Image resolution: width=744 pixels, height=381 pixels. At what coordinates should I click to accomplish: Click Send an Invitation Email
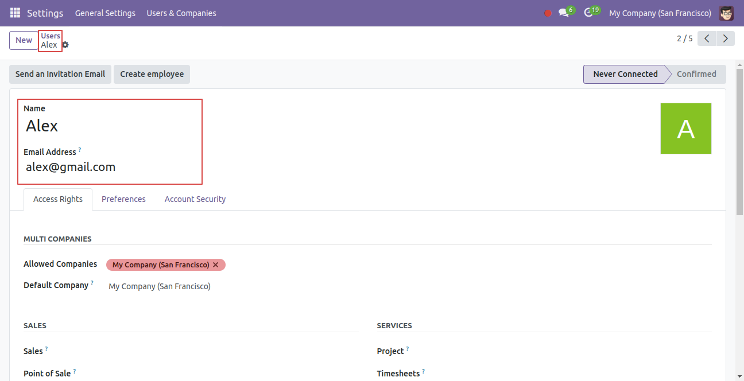point(60,74)
